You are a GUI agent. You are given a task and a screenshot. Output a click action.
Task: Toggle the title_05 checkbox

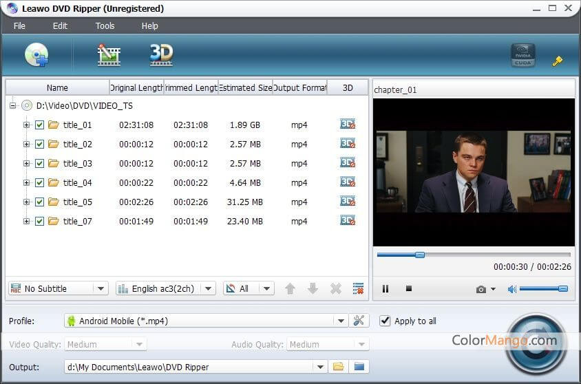40,202
